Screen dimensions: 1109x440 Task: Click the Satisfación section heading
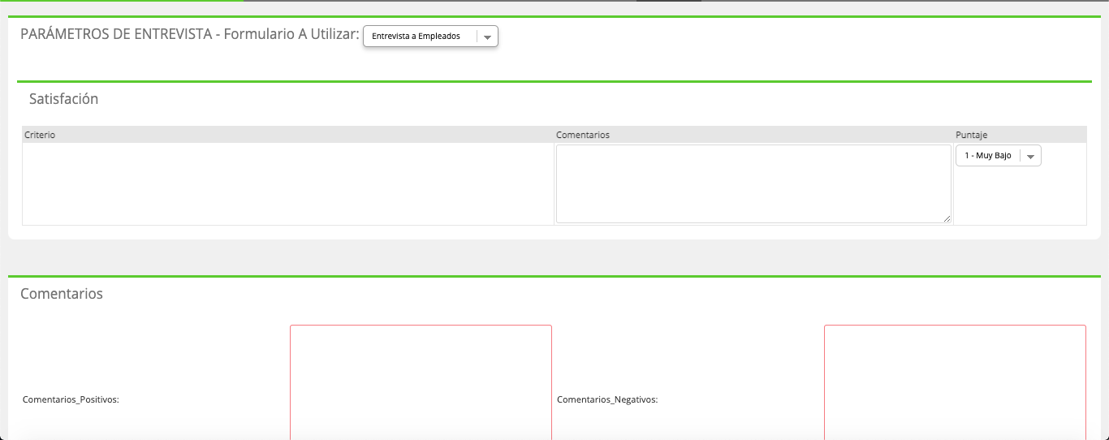tap(63, 99)
